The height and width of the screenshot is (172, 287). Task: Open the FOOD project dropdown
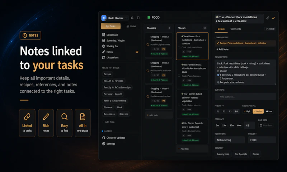pyautogui.click(x=262, y=140)
